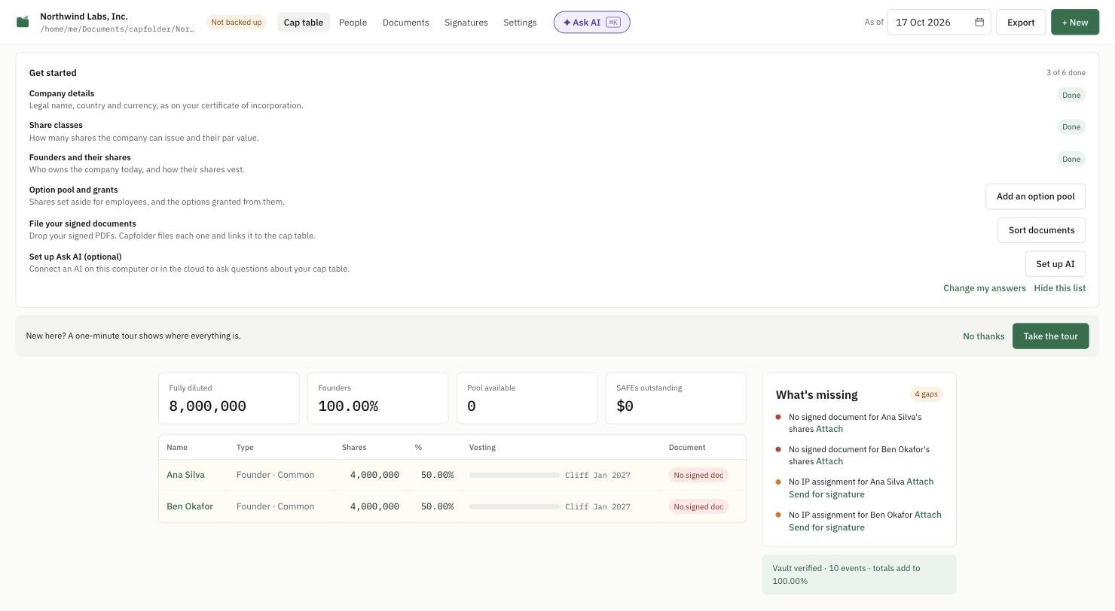This screenshot has width=1115, height=611.
Task: Click the As of date field showing 17 Oct 2026
Action: [939, 22]
